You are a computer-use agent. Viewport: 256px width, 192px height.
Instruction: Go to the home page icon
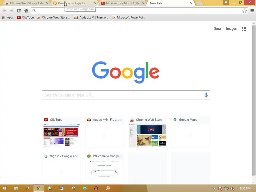[x=26, y=10]
